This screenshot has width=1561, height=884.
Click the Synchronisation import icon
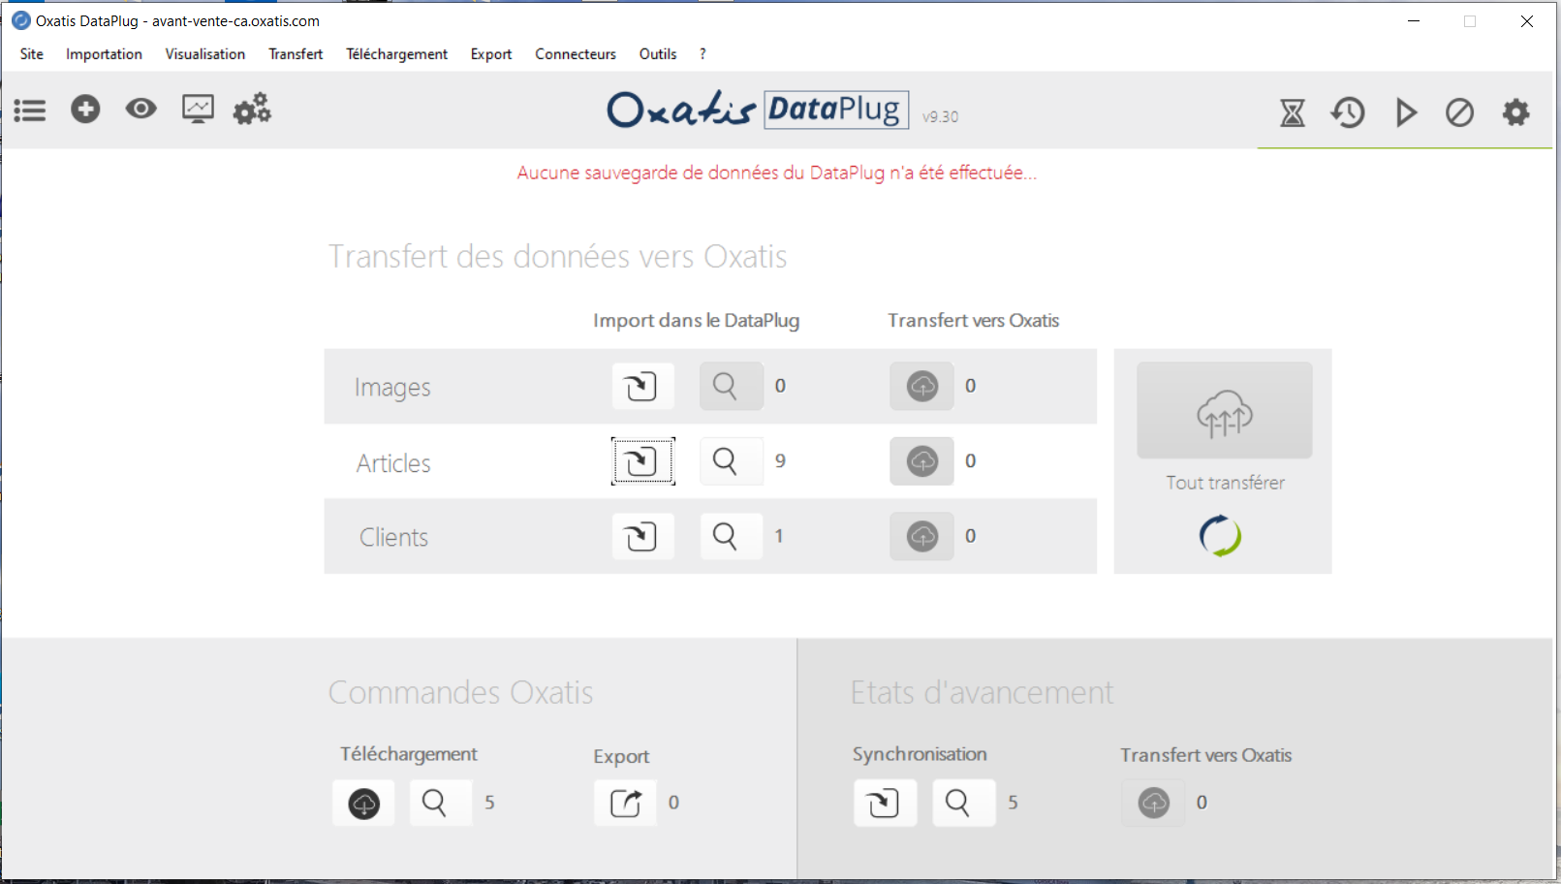click(885, 803)
